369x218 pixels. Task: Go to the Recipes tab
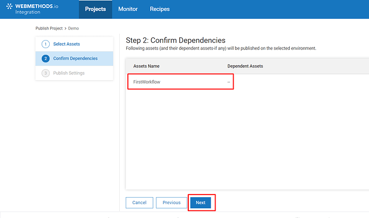160,9
